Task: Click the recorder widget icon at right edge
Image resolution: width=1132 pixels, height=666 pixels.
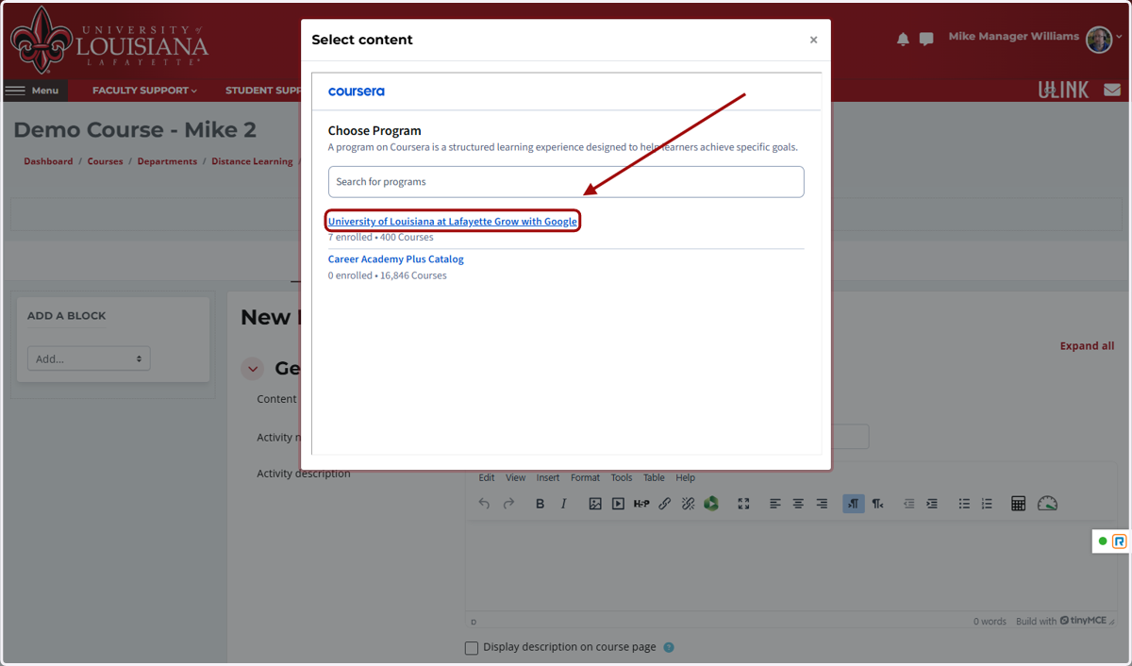Action: 1120,541
